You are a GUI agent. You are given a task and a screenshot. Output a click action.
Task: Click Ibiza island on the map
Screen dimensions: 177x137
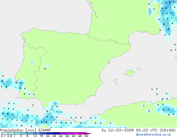(x=116, y=81)
